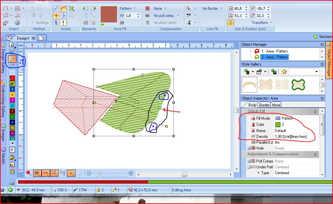The height and width of the screenshot is (204, 333).
Task: Click the show nodes view icon
Action: click(x=54, y=173)
